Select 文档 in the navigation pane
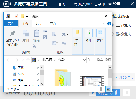This screenshot has height=99, width=136. (21, 74)
